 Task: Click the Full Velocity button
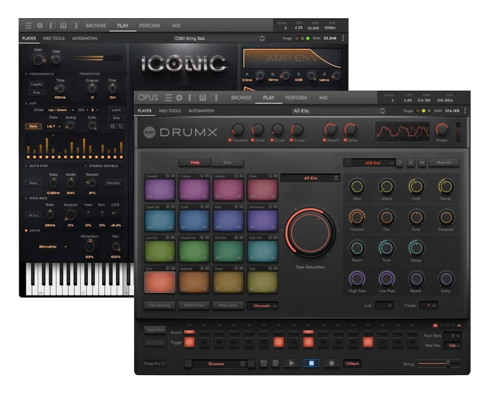160,305
